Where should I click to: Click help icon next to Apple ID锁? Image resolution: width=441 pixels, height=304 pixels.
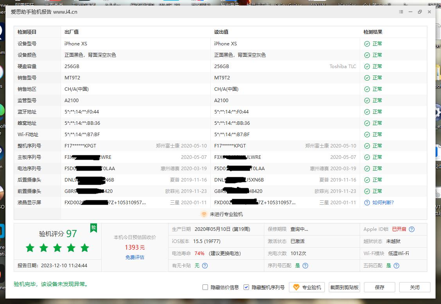411,229
